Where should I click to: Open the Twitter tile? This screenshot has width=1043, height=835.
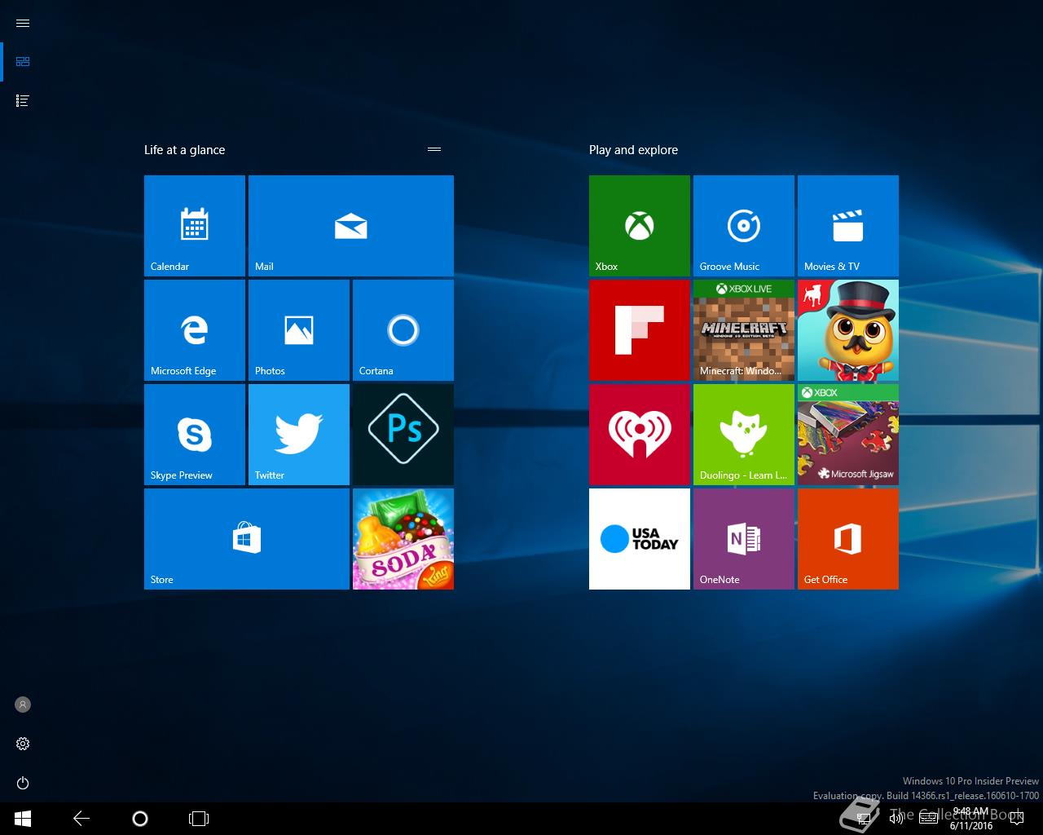299,435
